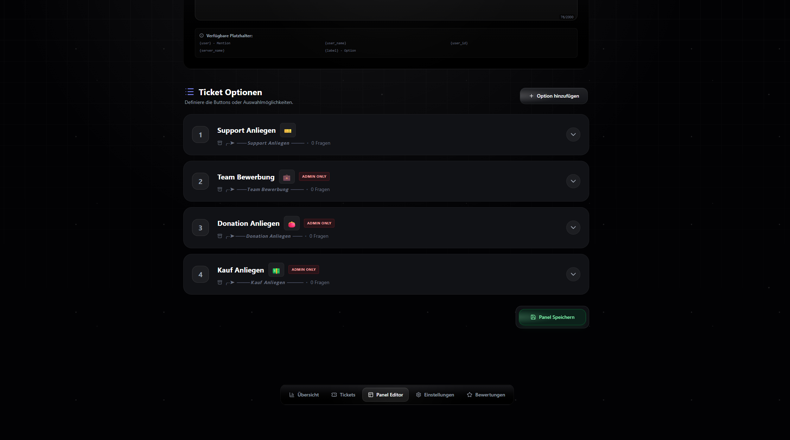This screenshot has width=790, height=440.
Task: Click the ticket emoji icon for Support Anliegen
Action: click(288, 130)
